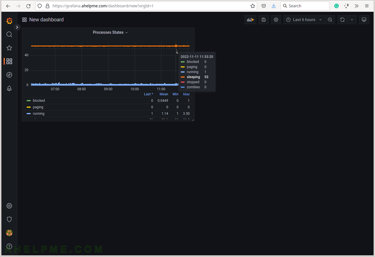This screenshot has height=257, width=375.
Task: Sort legend by the Mean column
Action: click(164, 94)
